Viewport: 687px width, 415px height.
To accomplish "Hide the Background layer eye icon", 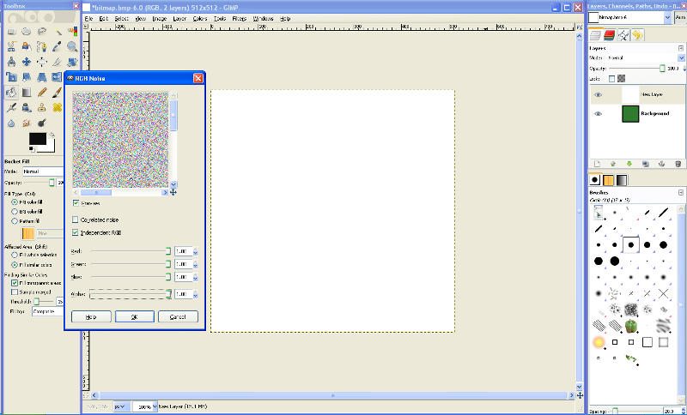I will tap(598, 114).
